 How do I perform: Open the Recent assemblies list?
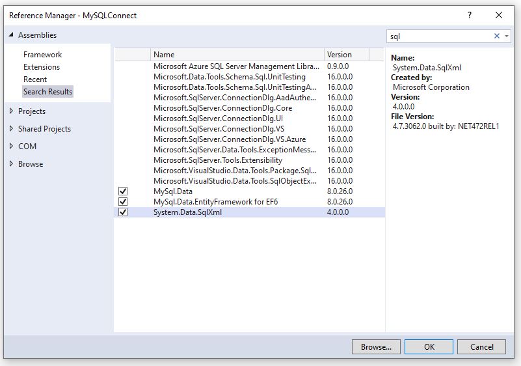35,79
